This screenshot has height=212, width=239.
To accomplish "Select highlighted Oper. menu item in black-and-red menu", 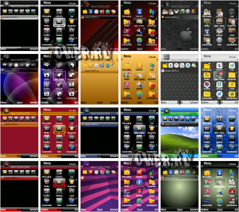I will [x=59, y=183].
